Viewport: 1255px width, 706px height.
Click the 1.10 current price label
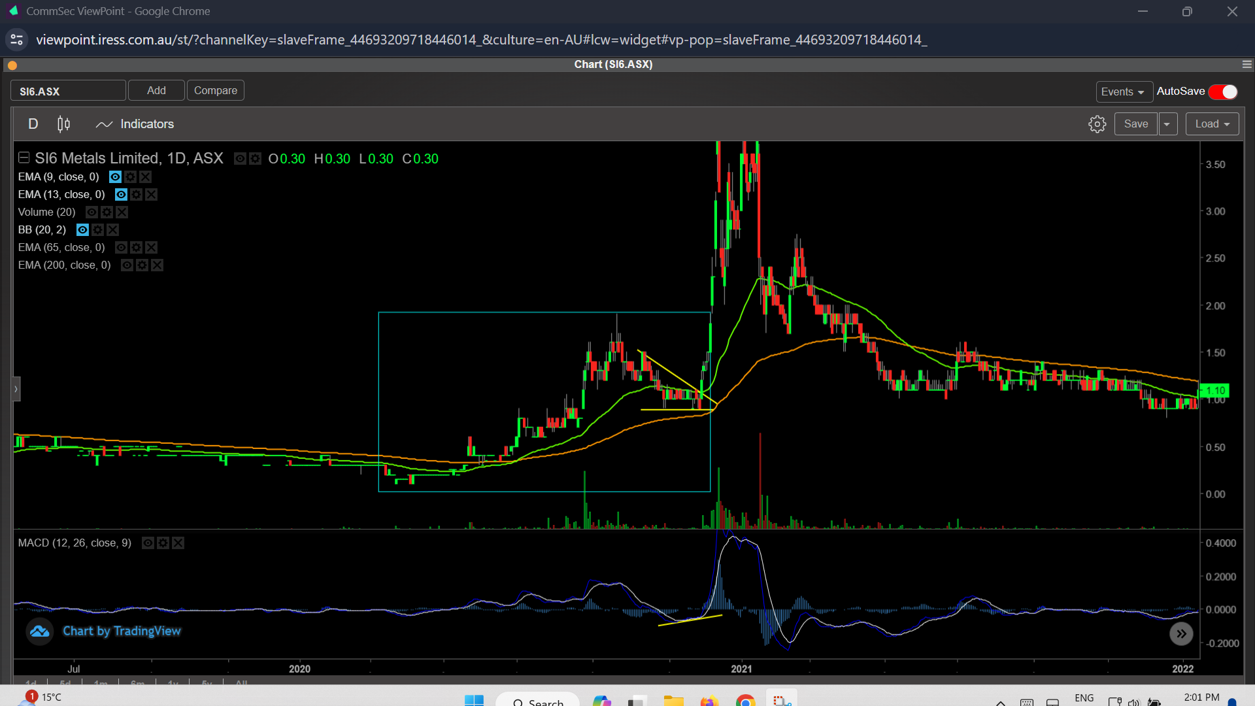click(x=1214, y=391)
